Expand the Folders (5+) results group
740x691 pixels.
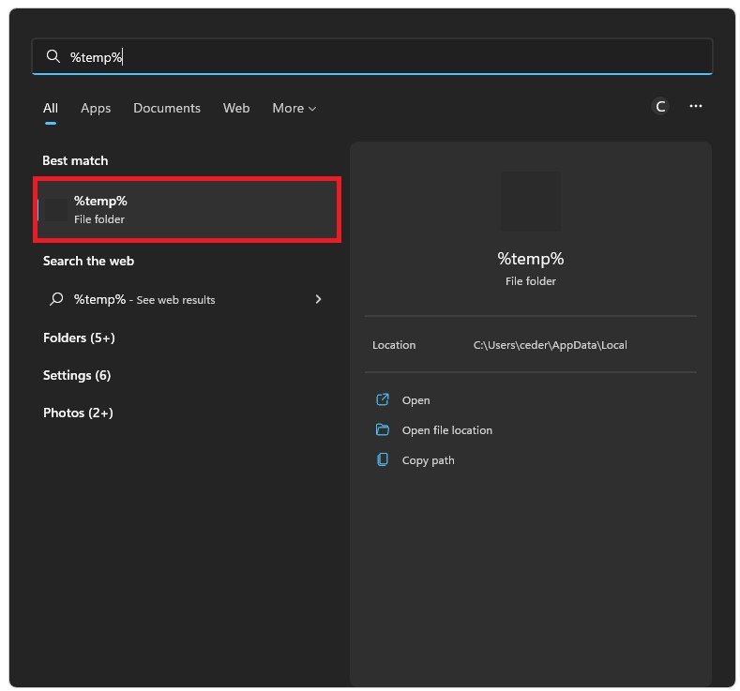point(79,338)
